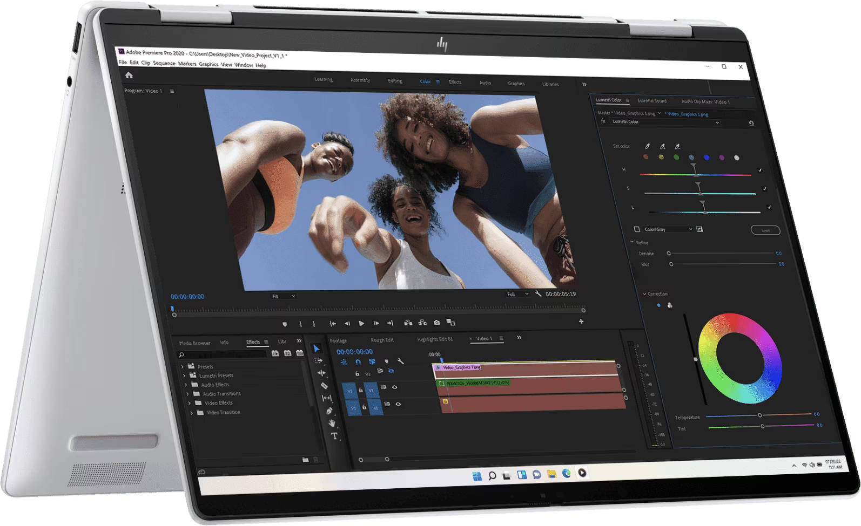Toggle the timeline Snap magnet

click(358, 361)
